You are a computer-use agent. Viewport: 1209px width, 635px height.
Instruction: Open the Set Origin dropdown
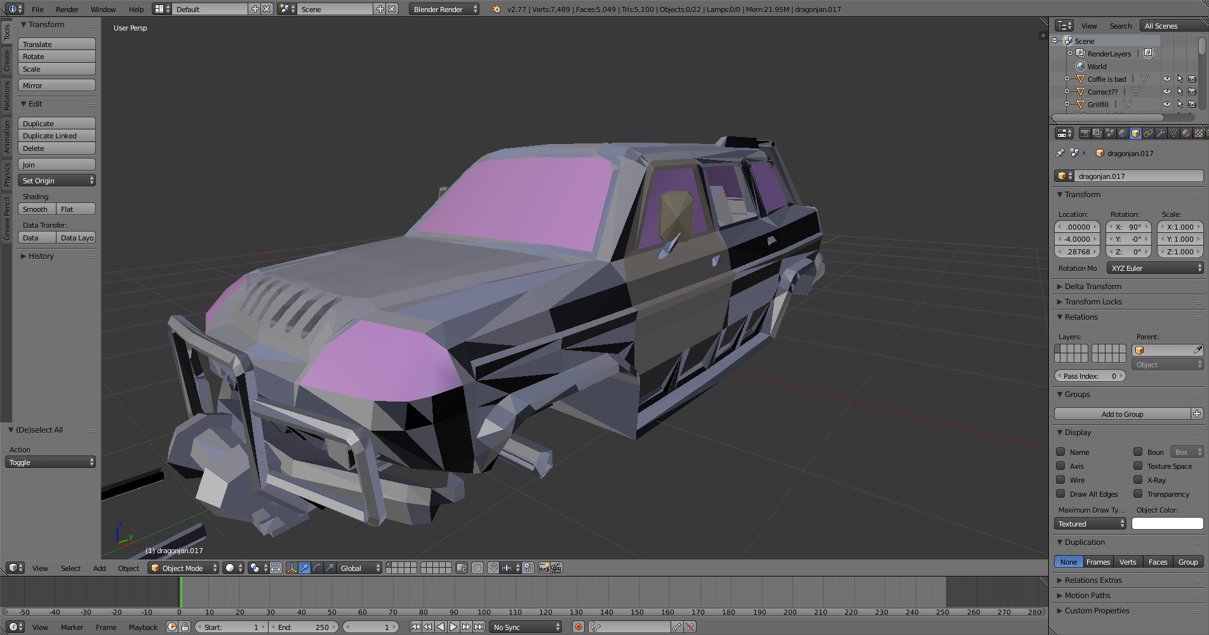pos(57,181)
